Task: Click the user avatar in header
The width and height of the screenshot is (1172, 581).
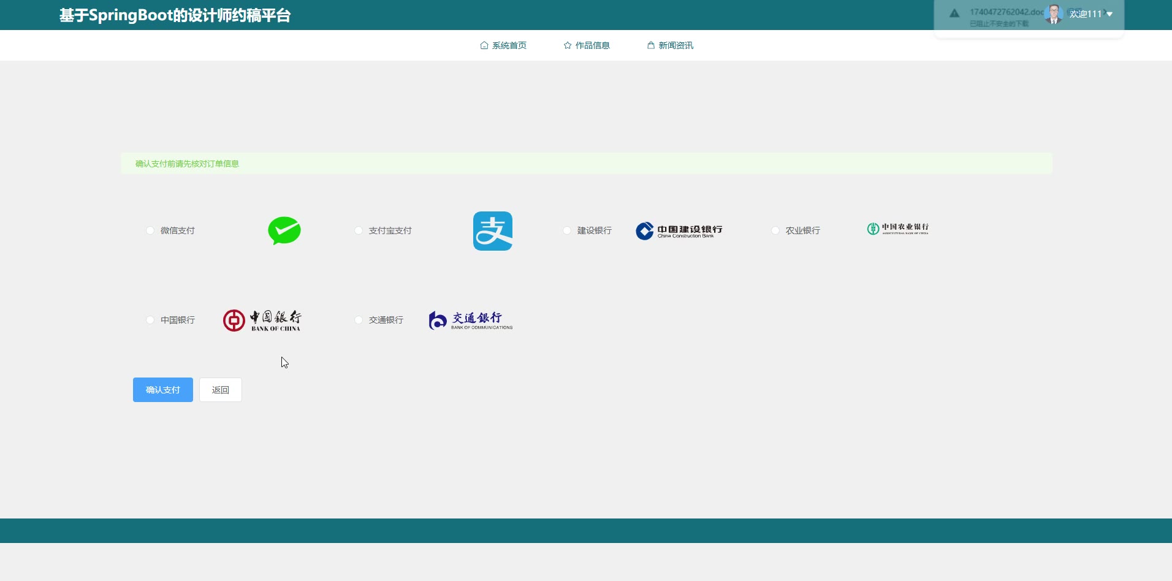Action: click(1054, 14)
